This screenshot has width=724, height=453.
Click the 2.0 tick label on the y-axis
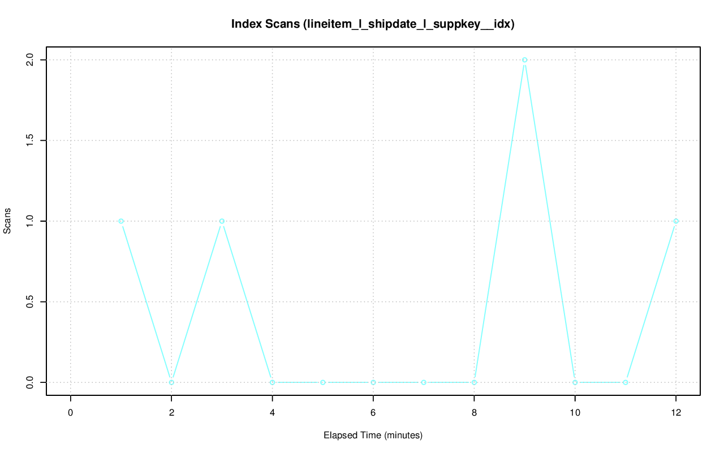tap(31, 60)
